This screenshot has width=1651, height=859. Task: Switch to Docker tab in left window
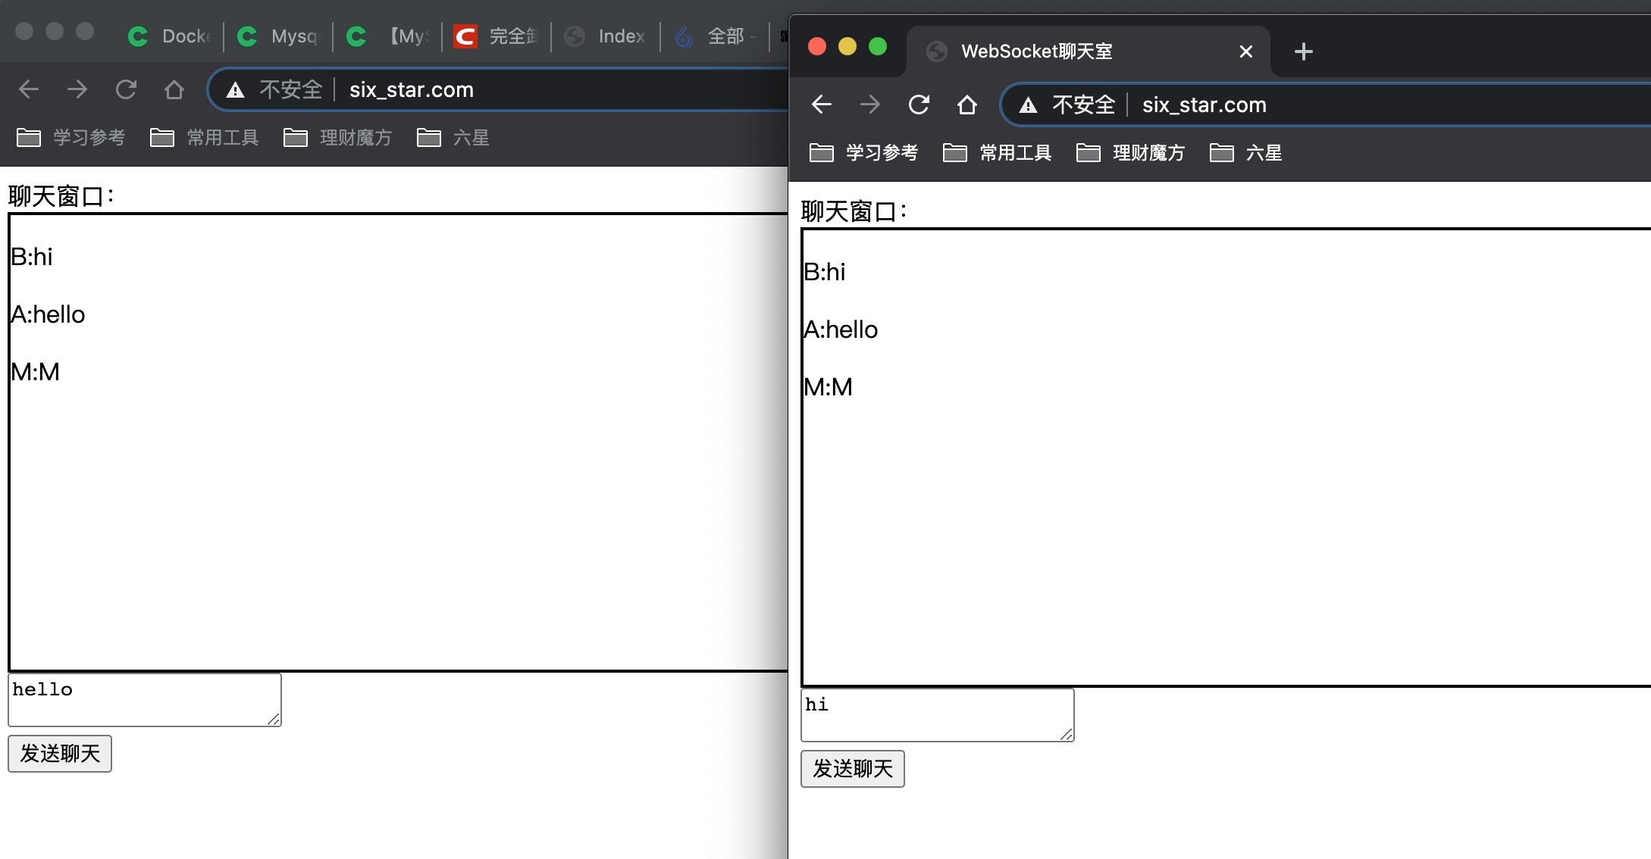pos(171,36)
